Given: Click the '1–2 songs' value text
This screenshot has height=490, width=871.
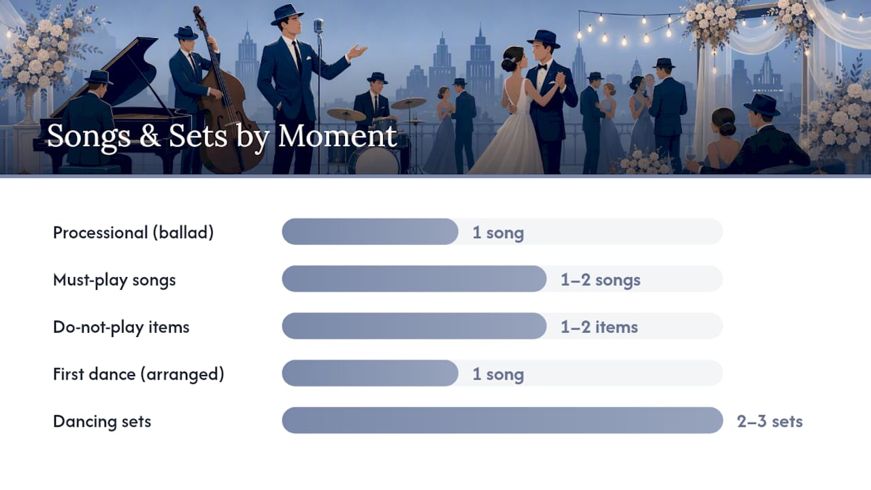Looking at the screenshot, I should [x=600, y=280].
